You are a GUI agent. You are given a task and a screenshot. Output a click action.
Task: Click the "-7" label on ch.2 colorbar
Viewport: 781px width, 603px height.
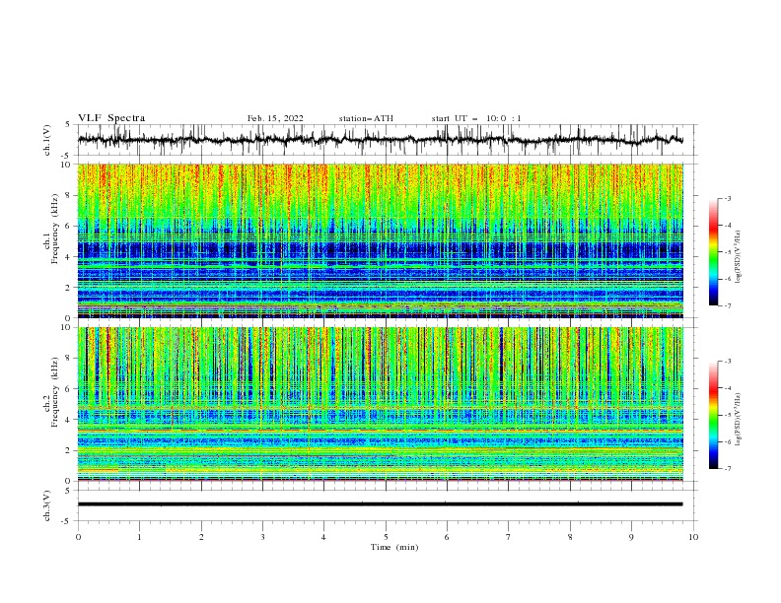click(727, 469)
